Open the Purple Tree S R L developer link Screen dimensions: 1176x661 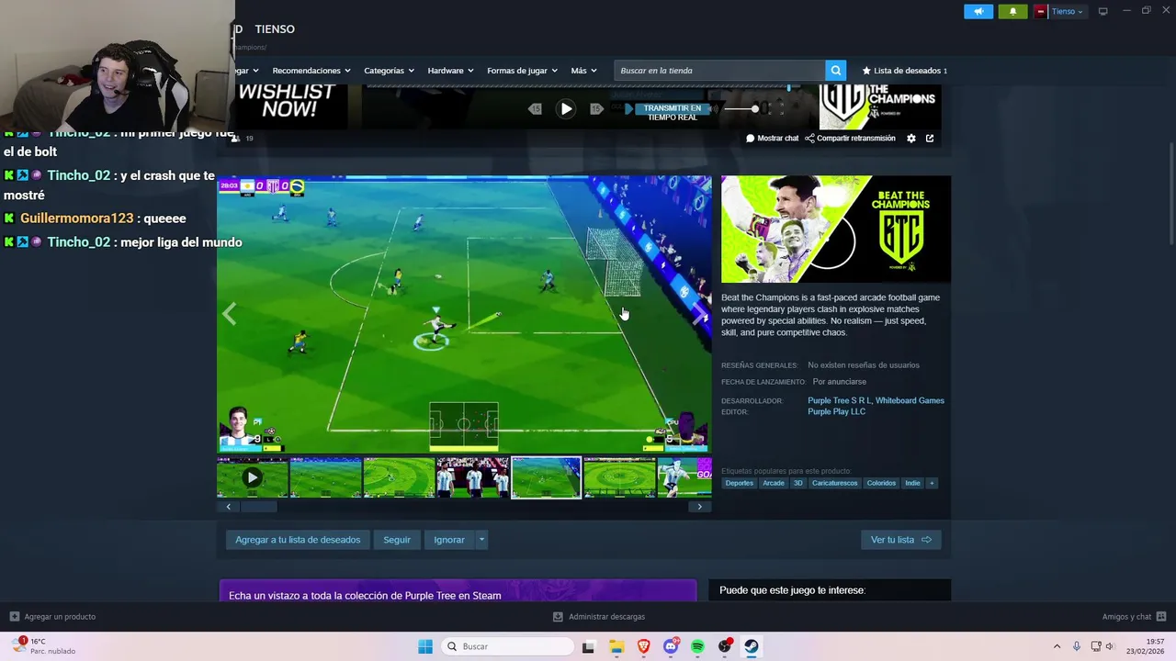pyautogui.click(x=839, y=400)
